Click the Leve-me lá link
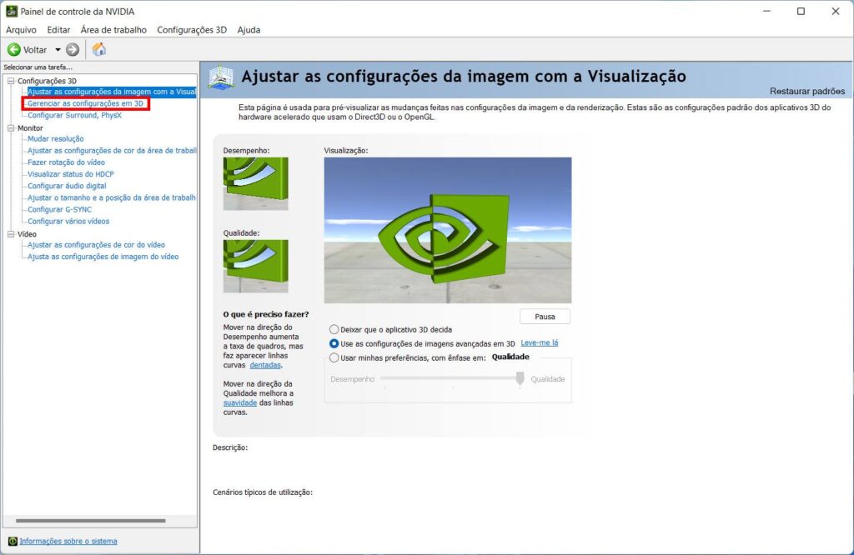854x555 pixels. [540, 342]
